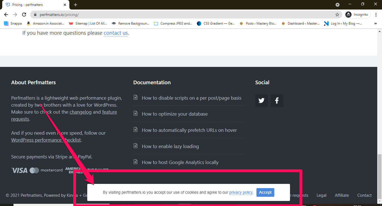Screen dimensions: 382x206
Task: Select the Pricing - perfmatters tab
Action: pyautogui.click(x=36, y=5)
